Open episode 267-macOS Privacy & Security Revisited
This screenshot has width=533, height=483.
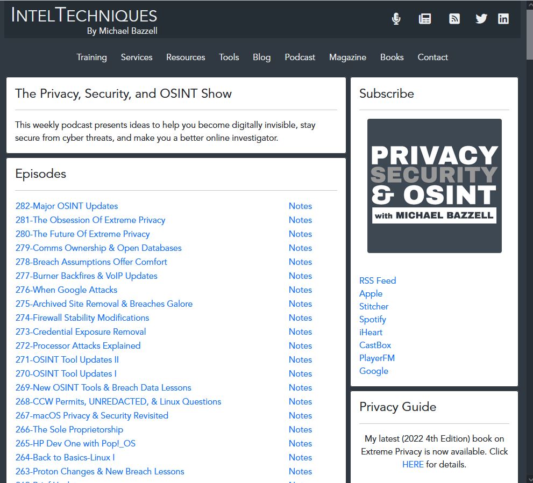tap(92, 415)
